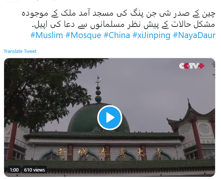Open the #Mosque hashtag

point(83,35)
